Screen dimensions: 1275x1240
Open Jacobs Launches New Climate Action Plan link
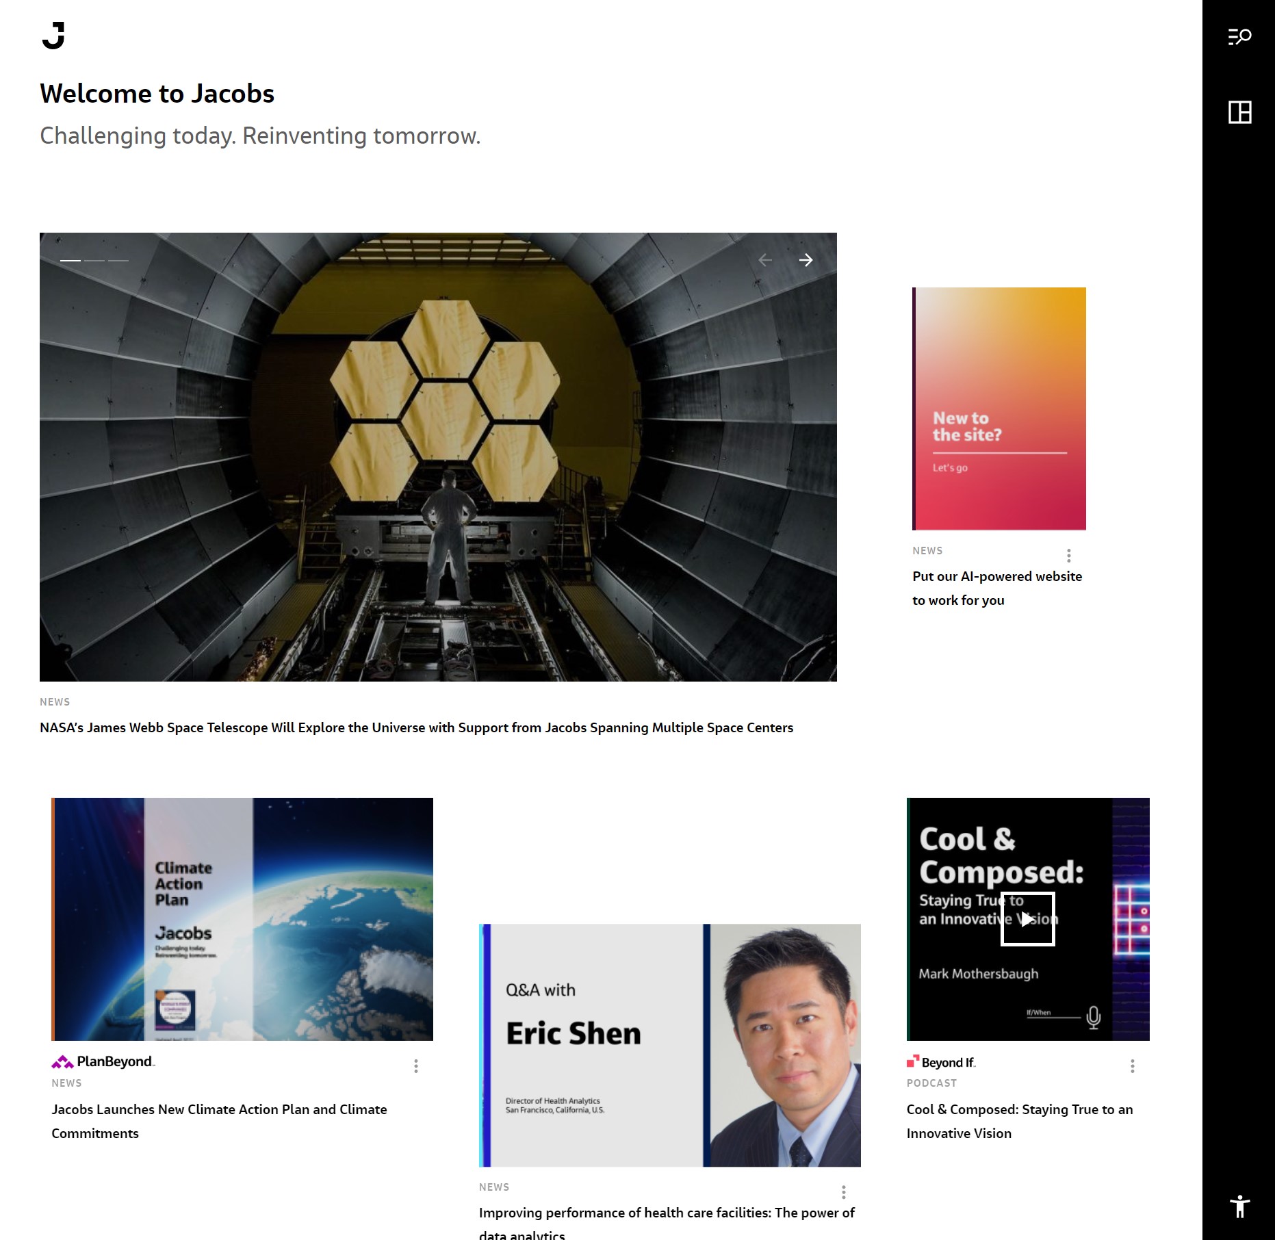(x=219, y=1121)
